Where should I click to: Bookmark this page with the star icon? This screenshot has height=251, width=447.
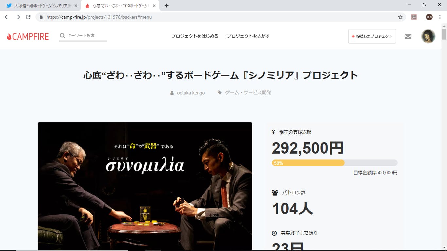click(x=400, y=17)
